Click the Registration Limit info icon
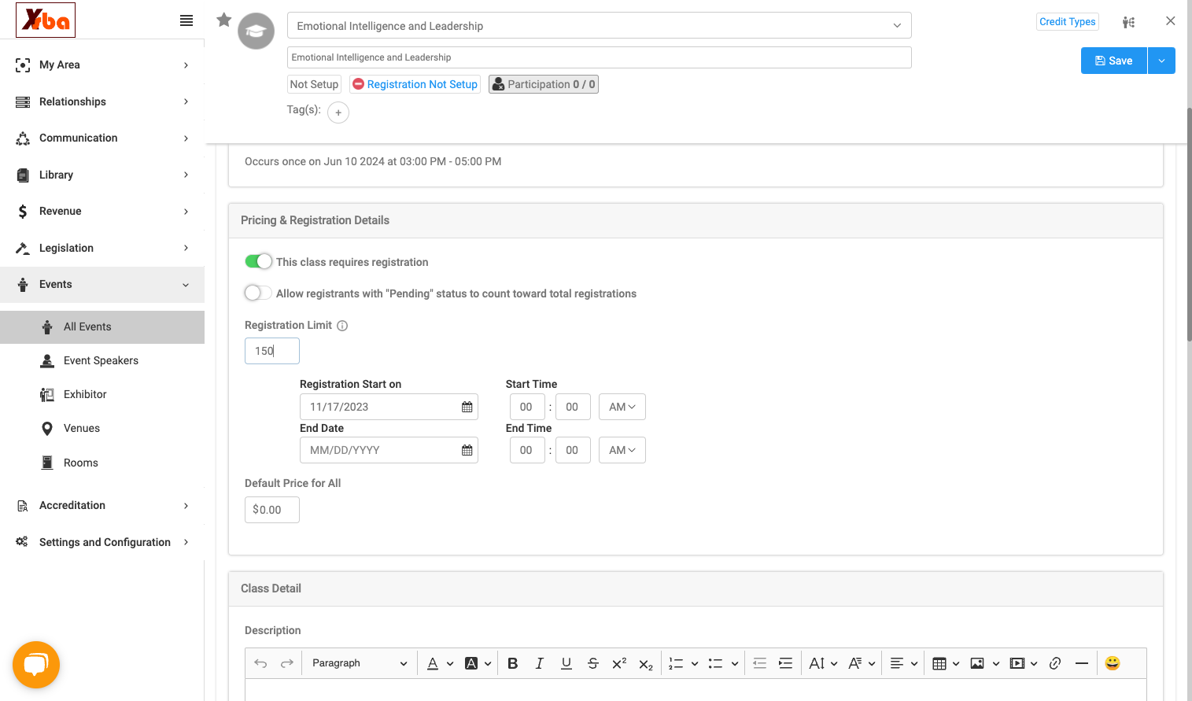Viewport: 1192px width, 701px height. (342, 326)
